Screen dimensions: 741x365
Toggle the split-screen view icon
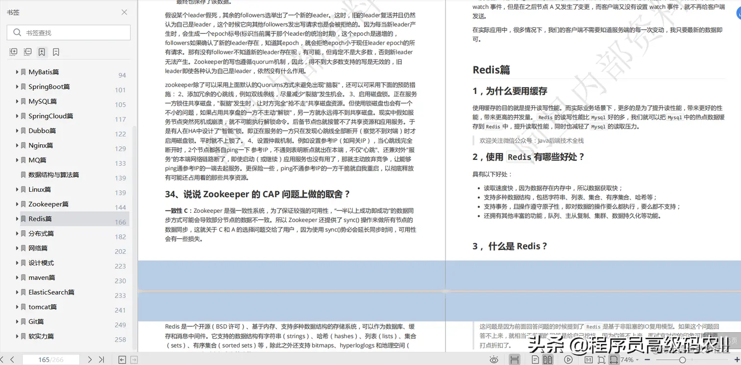tap(515, 360)
